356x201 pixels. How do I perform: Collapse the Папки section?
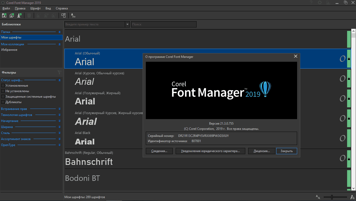(x=59, y=32)
